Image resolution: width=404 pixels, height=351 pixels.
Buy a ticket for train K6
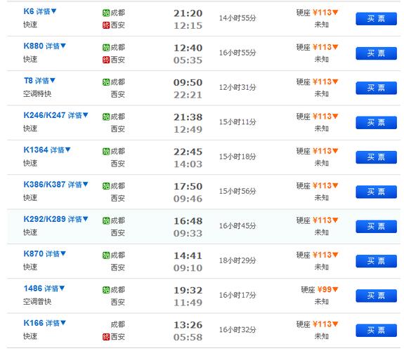pyautogui.click(x=376, y=19)
